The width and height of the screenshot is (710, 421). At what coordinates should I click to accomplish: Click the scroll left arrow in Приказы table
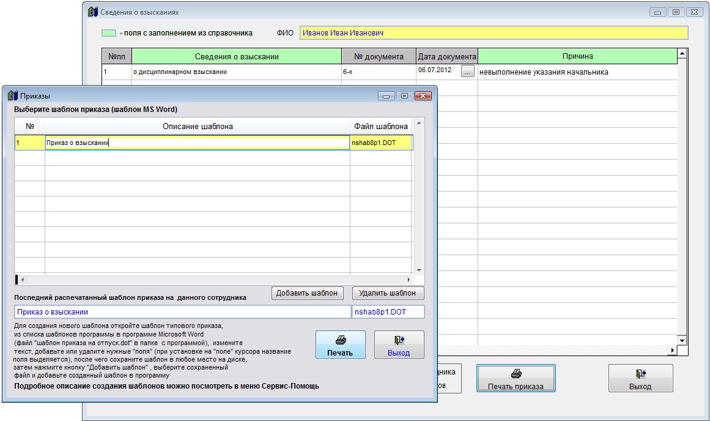[x=23, y=280]
